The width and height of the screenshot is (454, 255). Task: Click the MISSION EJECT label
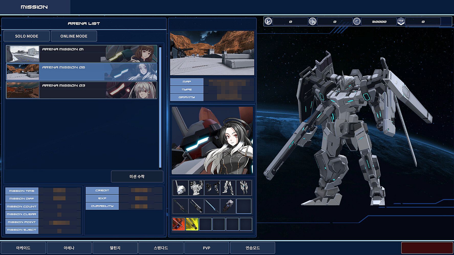click(x=22, y=230)
